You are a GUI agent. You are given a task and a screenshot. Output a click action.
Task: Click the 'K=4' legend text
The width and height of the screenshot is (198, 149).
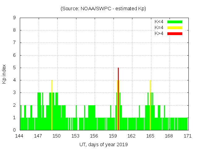pos(159,28)
